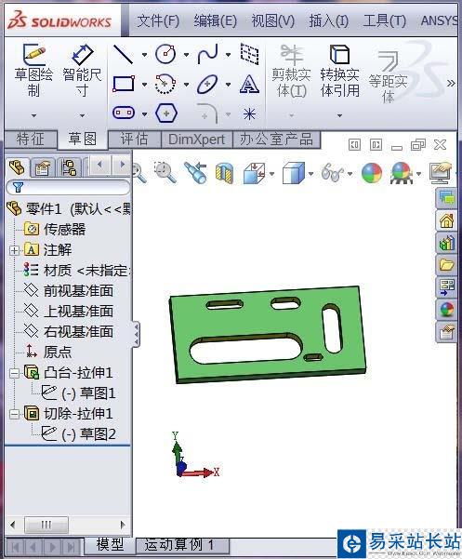This screenshot has width=462, height=559.
Task: Switch to the 特征 (Features) tab
Action: pyautogui.click(x=31, y=139)
